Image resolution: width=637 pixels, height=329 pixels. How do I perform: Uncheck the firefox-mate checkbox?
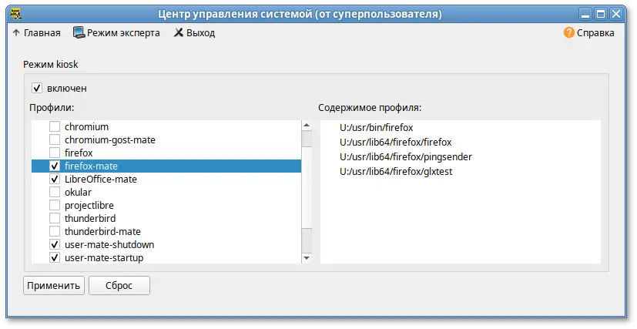pos(55,166)
